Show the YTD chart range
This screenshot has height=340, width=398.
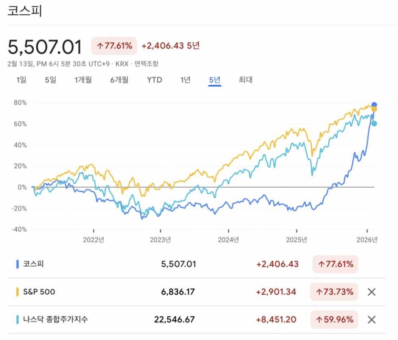click(154, 80)
